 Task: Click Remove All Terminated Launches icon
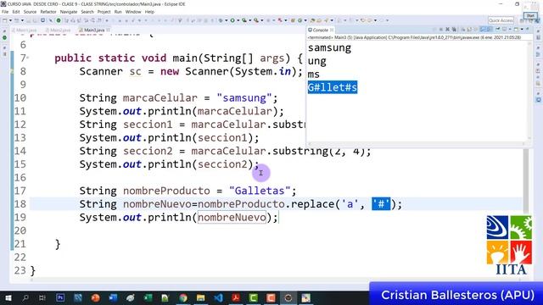tap(454, 30)
